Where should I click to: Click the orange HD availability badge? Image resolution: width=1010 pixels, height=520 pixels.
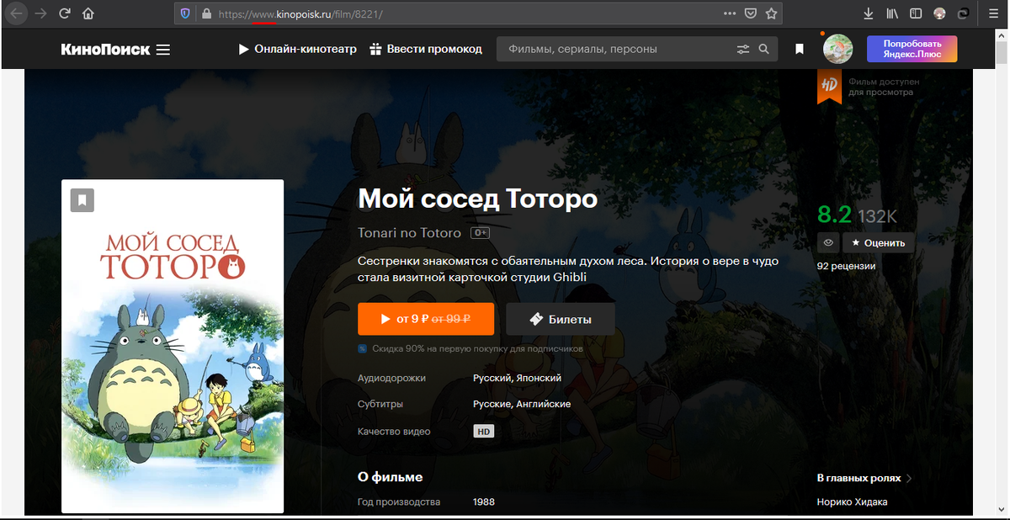point(829,87)
